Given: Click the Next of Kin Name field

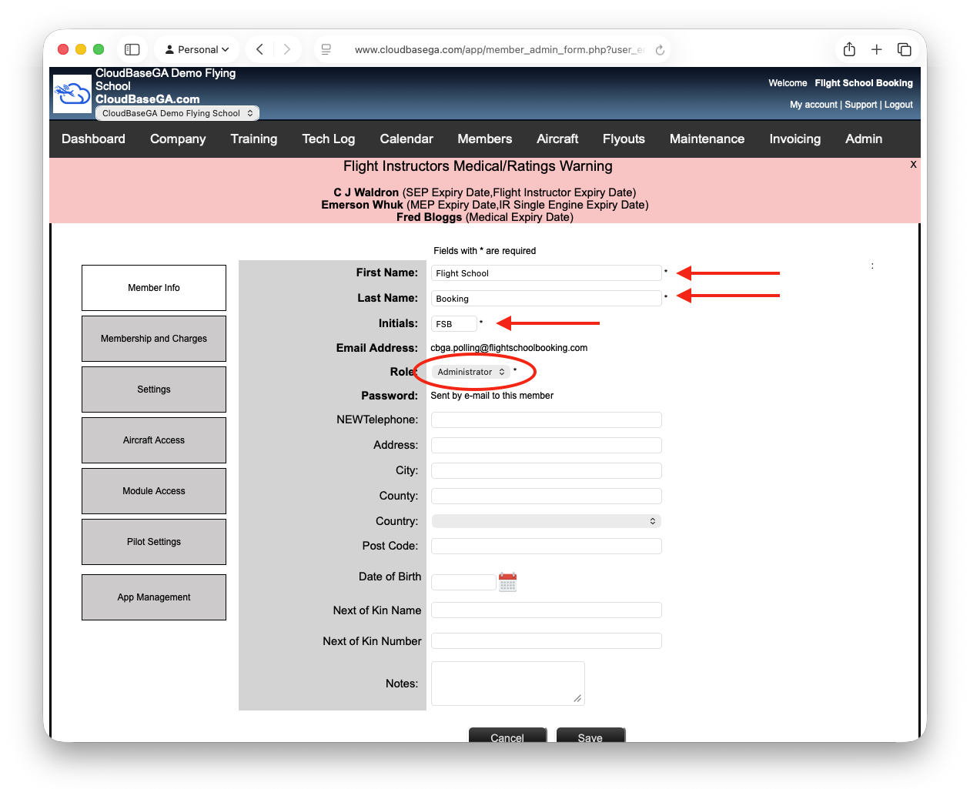Looking at the screenshot, I should (547, 610).
